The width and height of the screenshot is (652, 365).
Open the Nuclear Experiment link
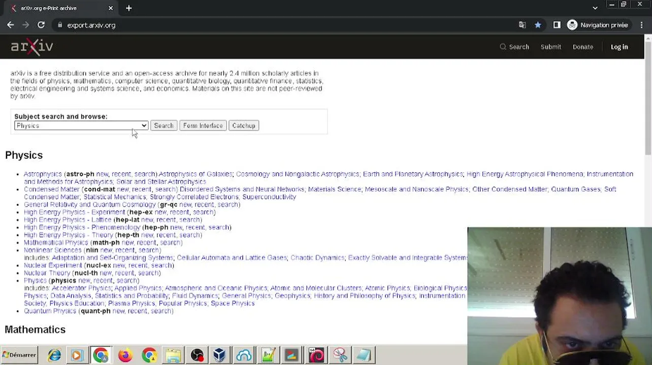tap(53, 265)
